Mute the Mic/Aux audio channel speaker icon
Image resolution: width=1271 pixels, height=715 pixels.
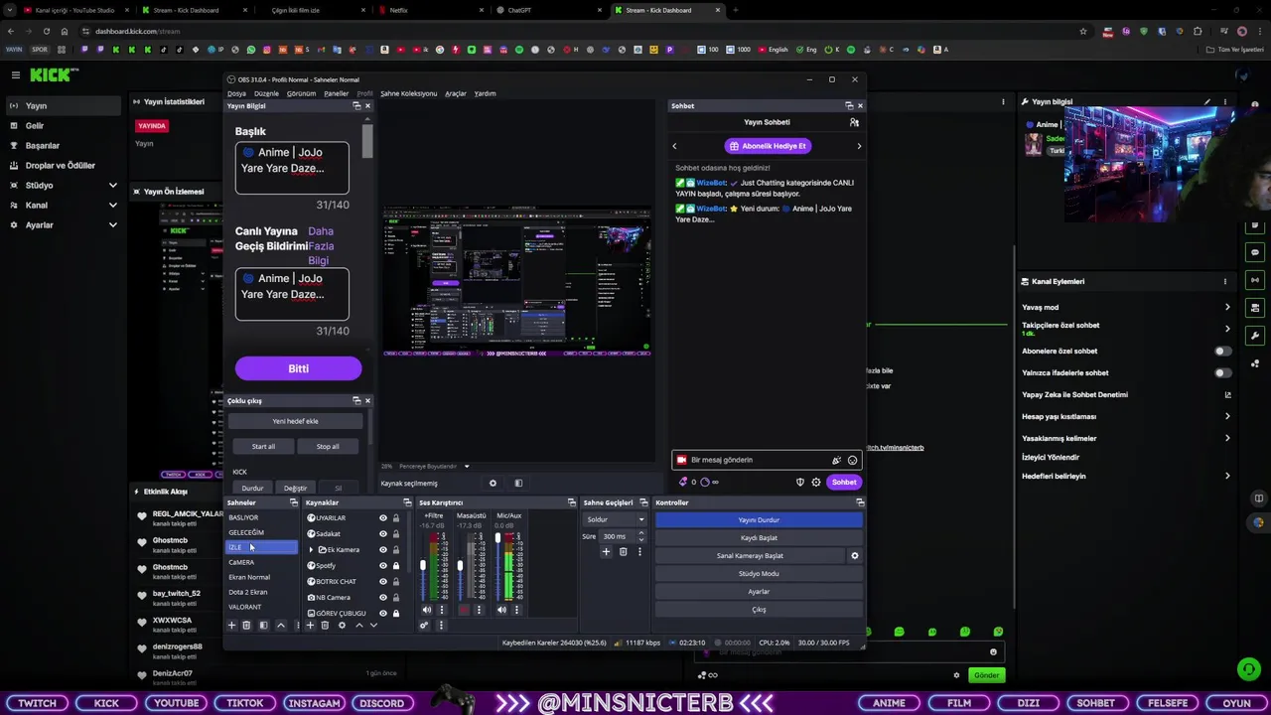point(501,610)
